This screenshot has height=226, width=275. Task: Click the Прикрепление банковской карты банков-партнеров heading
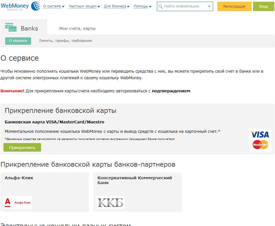[x=88, y=164]
